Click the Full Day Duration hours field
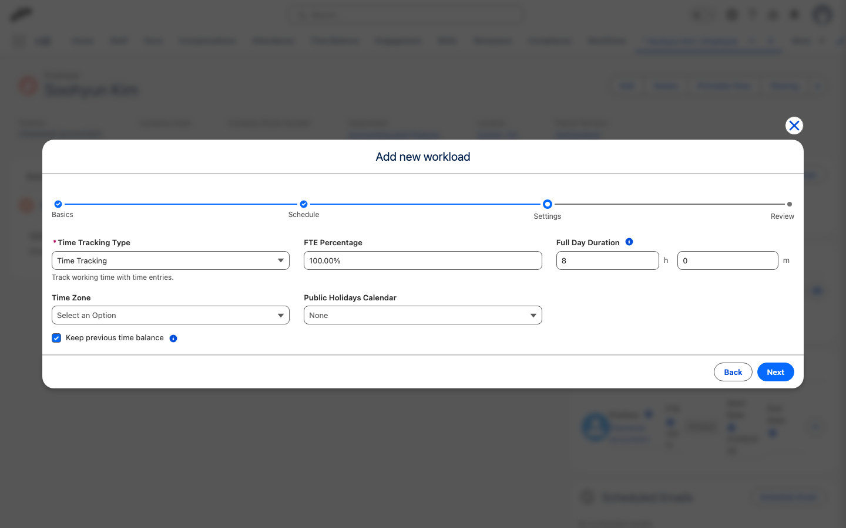The width and height of the screenshot is (846, 528). (x=607, y=260)
